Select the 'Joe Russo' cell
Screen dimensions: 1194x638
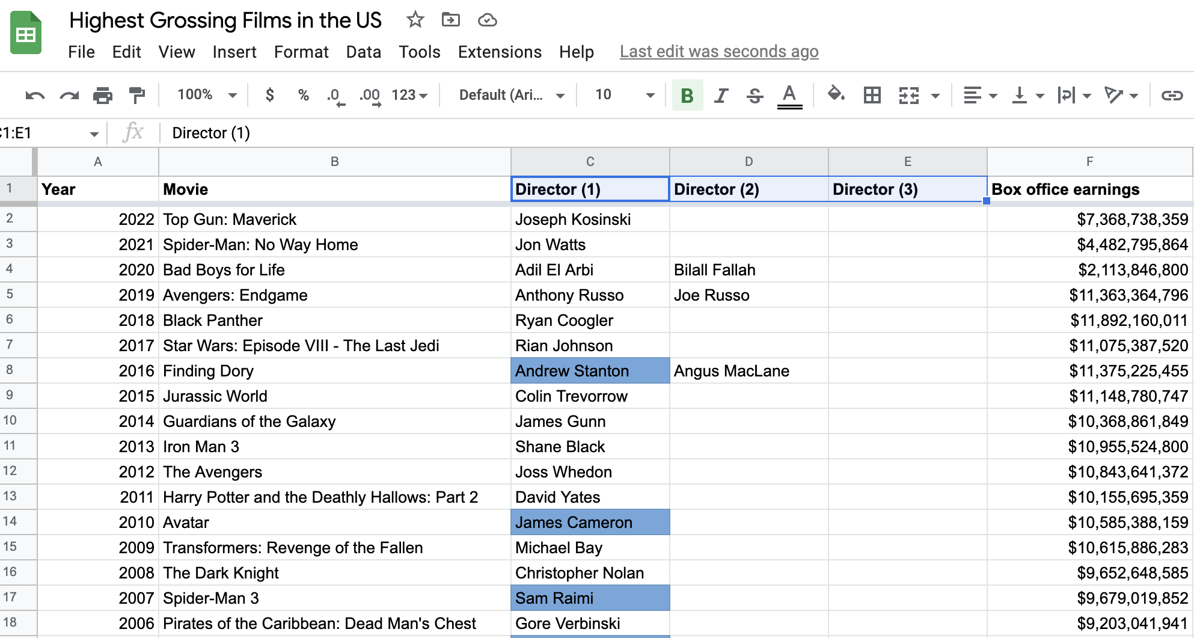point(749,295)
